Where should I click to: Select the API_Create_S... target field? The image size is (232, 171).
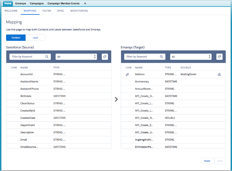[x=173, y=125]
